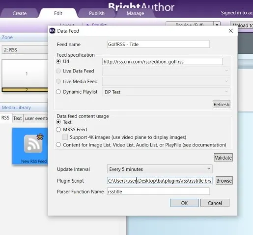Click into the Feed name field
This screenshot has width=253, height=235.
[158, 44]
